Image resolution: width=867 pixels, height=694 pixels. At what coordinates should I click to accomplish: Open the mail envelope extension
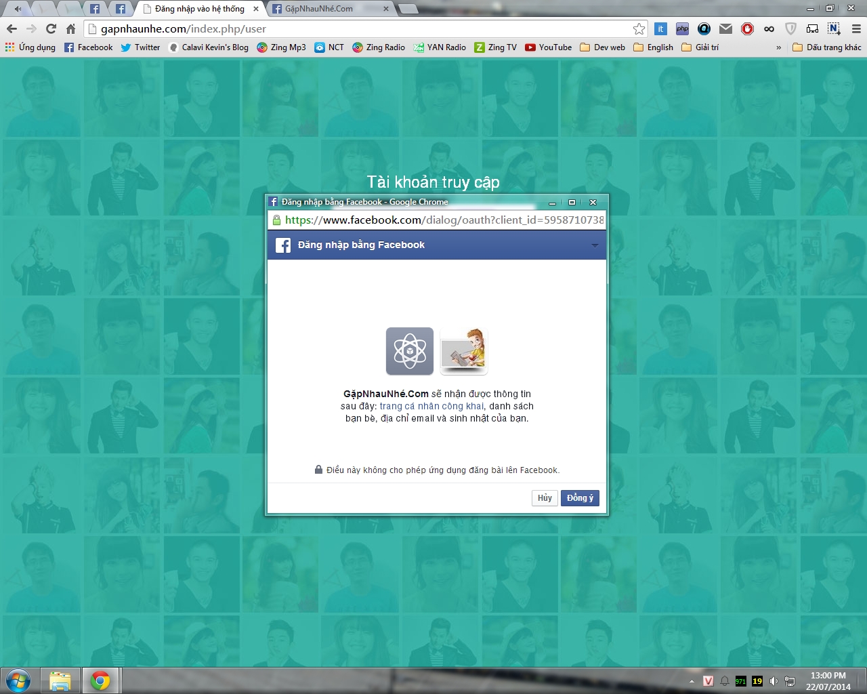click(725, 28)
